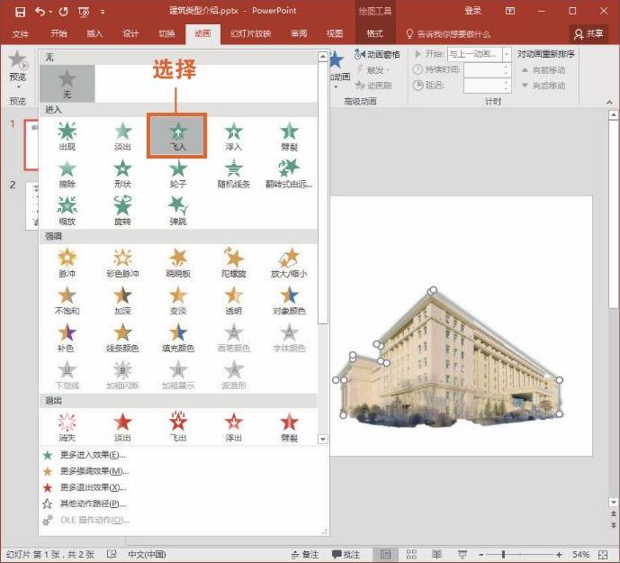The image size is (620, 563).
Task: Click the 预览 preview button
Action: [x=18, y=69]
